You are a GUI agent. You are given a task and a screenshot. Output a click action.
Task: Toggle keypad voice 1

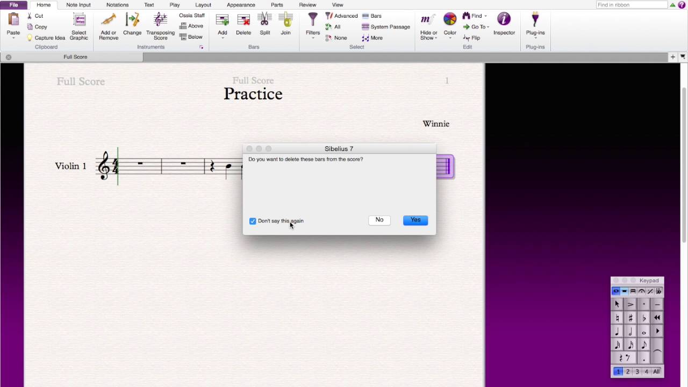618,371
